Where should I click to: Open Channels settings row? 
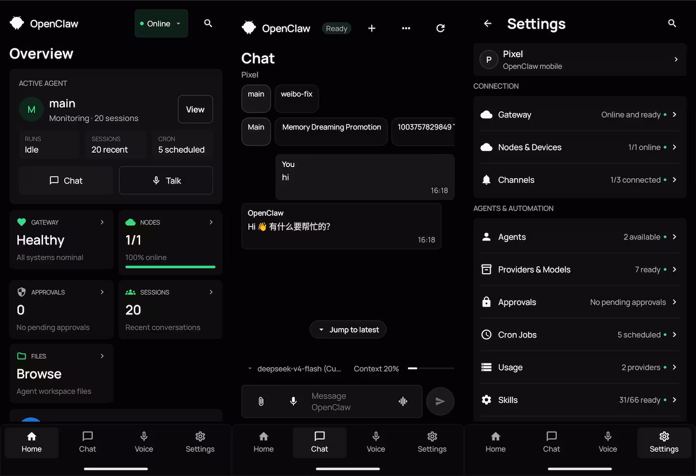580,180
